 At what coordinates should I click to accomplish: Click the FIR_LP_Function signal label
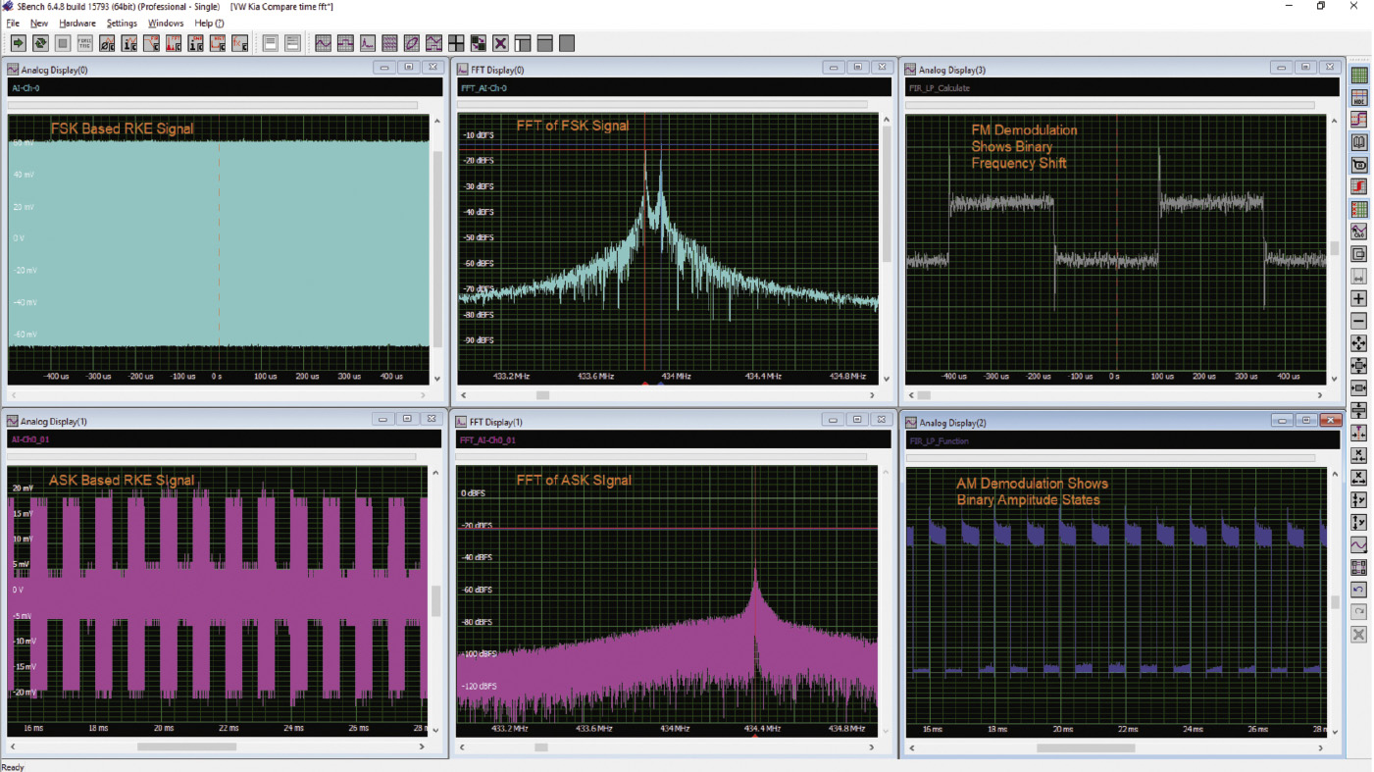coord(939,441)
